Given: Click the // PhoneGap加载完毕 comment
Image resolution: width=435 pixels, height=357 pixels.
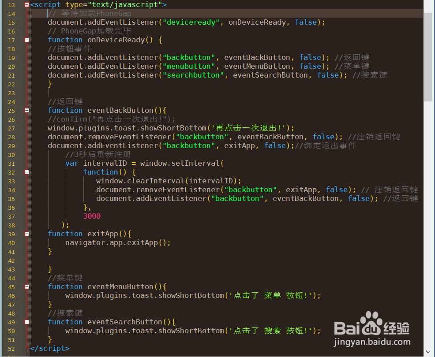Looking at the screenshot, I should click(89, 31).
